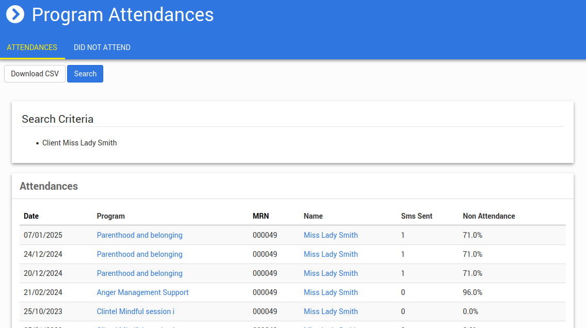Click the Date column header
Screen dimensions: 586x328
[x=31, y=216]
